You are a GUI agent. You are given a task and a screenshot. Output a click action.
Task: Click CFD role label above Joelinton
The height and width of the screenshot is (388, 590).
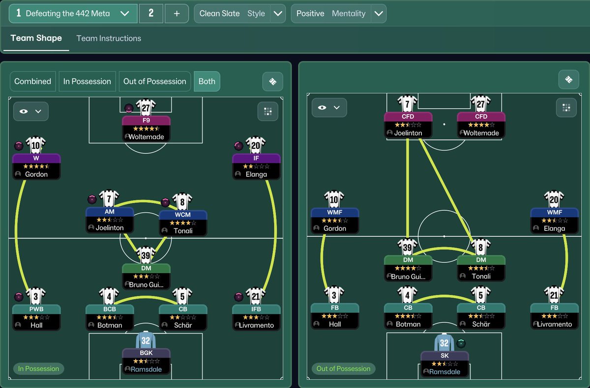pos(408,116)
